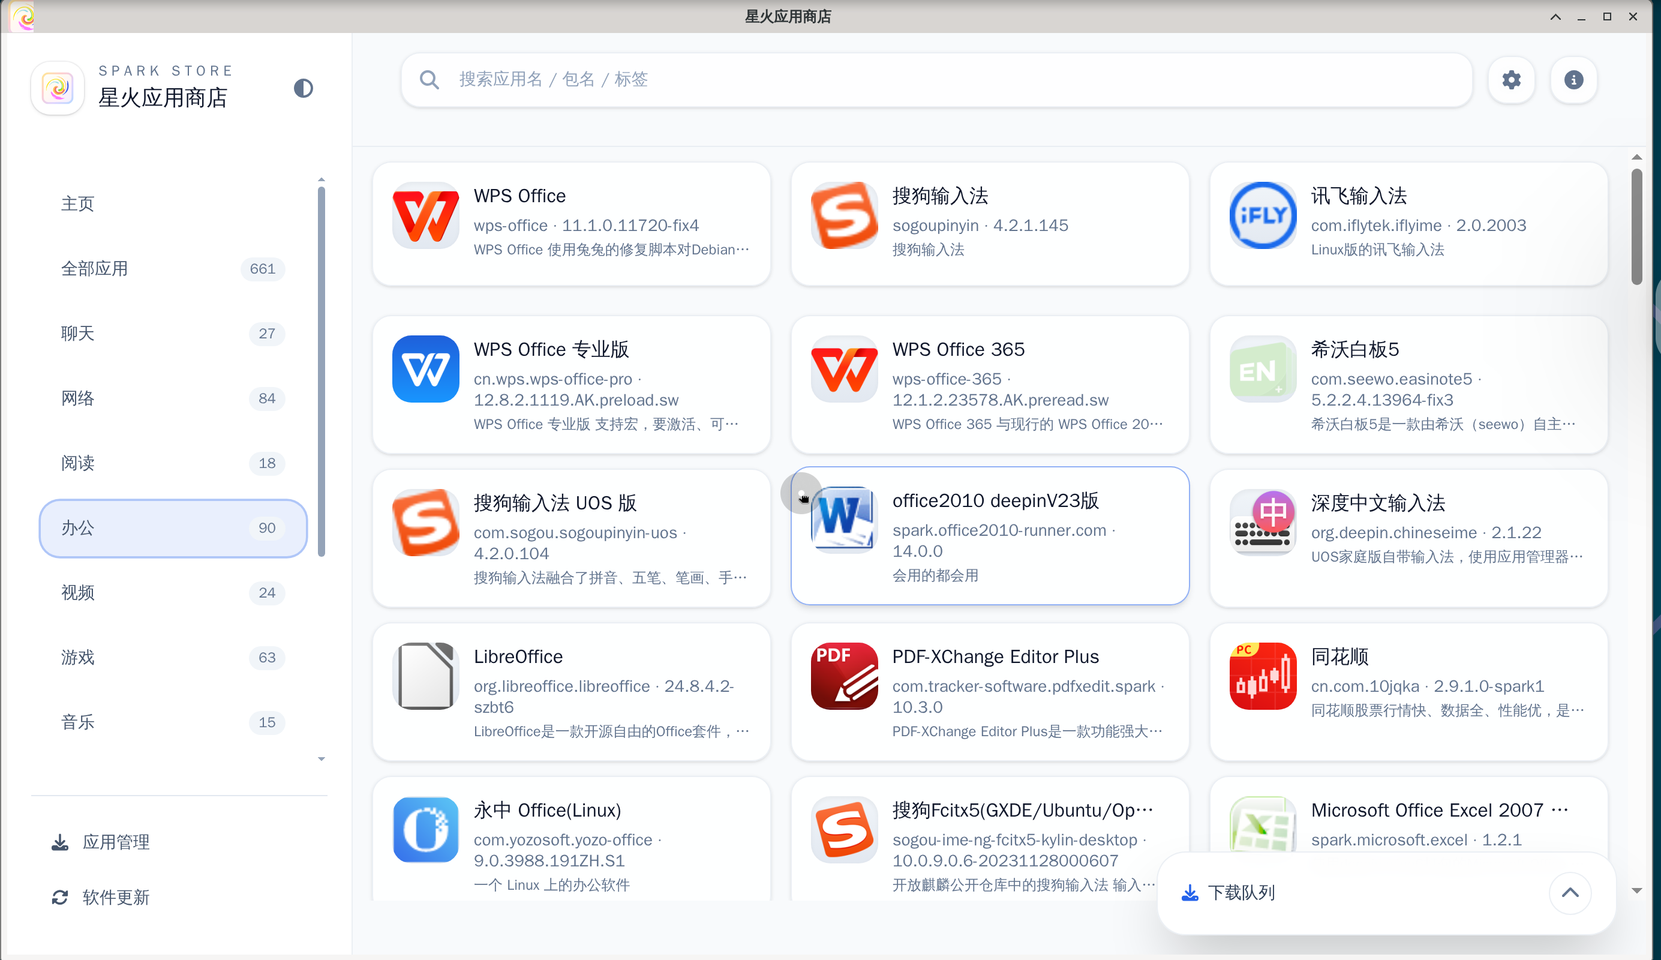Click the 会用的都会用 description text

coord(935,575)
